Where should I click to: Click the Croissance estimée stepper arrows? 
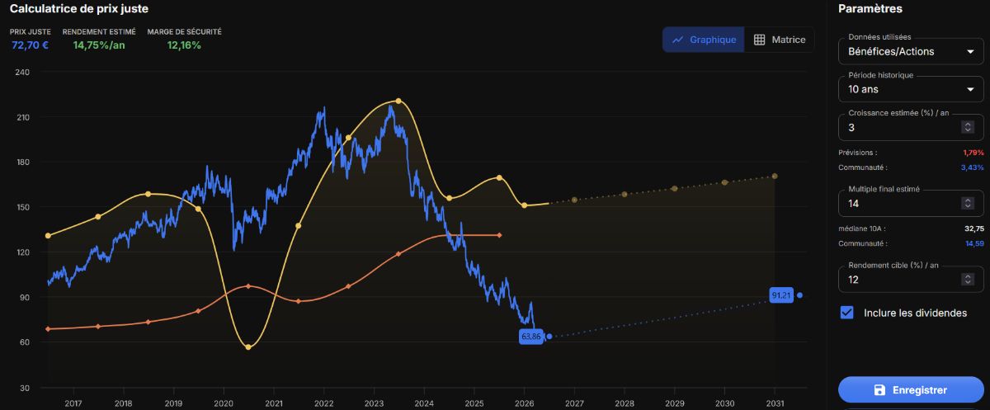pos(969,127)
